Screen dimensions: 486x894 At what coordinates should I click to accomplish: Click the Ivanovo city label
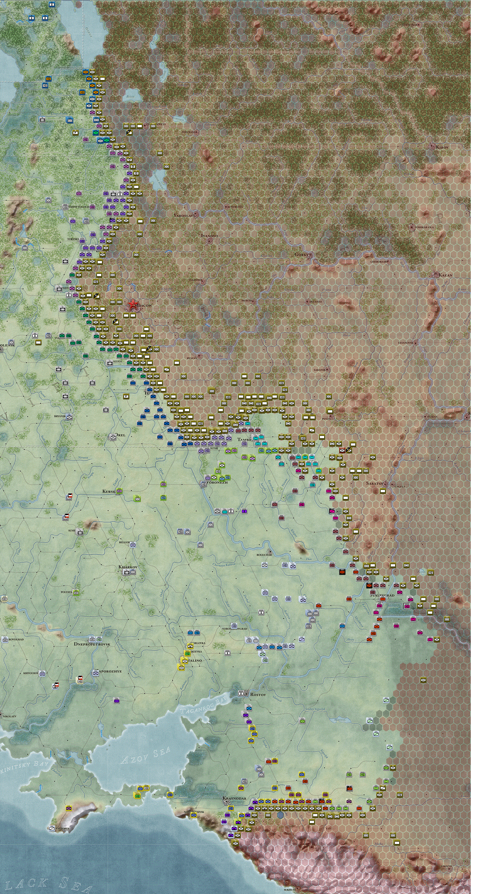[x=210, y=236]
